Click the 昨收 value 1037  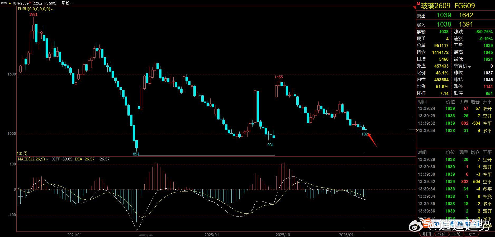[488, 73]
